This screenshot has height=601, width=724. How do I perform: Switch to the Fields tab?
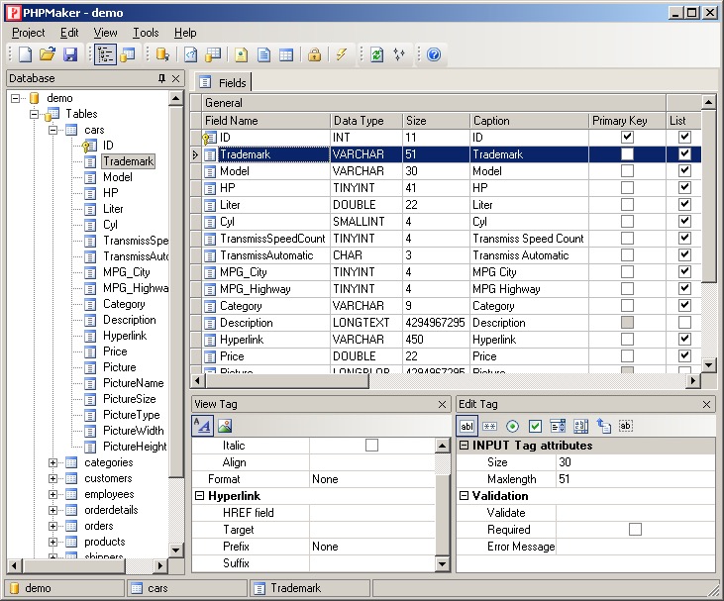coord(223,82)
